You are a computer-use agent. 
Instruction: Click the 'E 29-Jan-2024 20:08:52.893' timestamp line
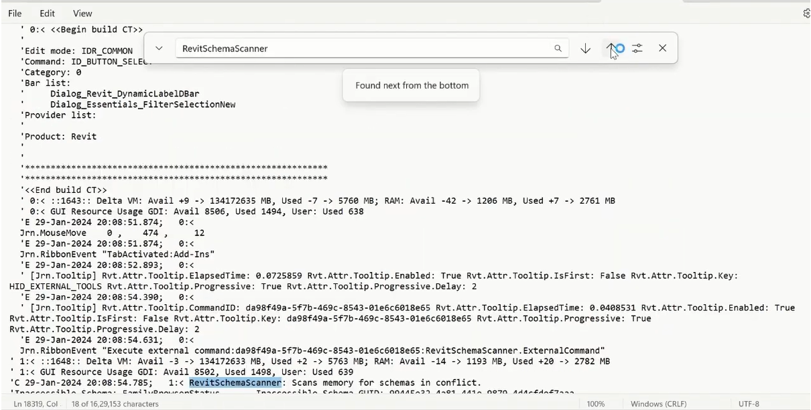point(107,265)
